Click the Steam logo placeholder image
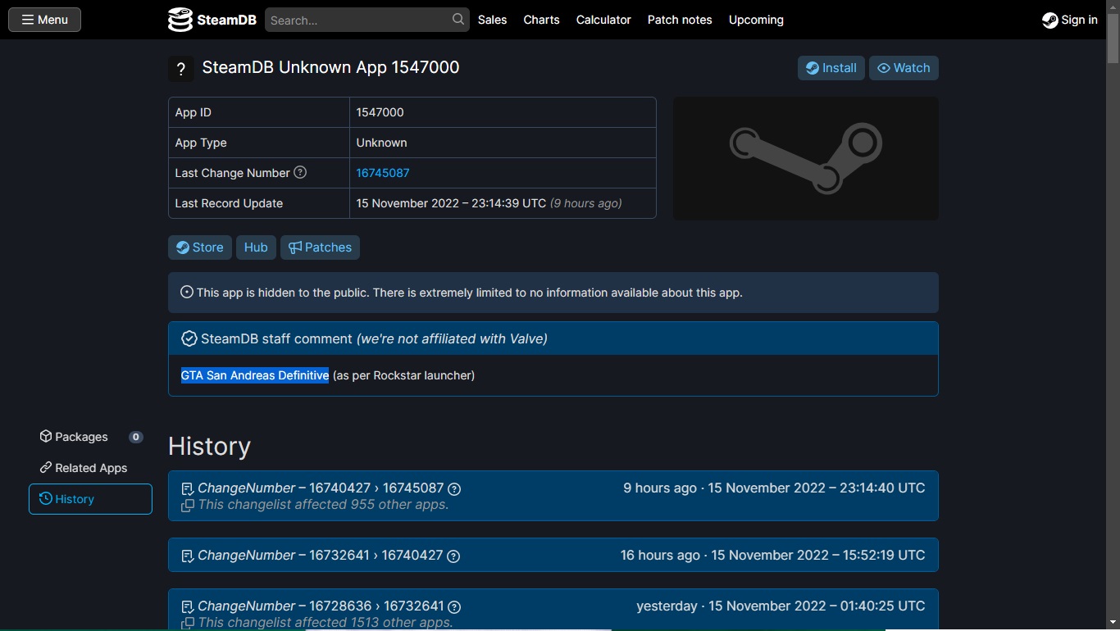Image resolution: width=1120 pixels, height=631 pixels. tap(805, 158)
